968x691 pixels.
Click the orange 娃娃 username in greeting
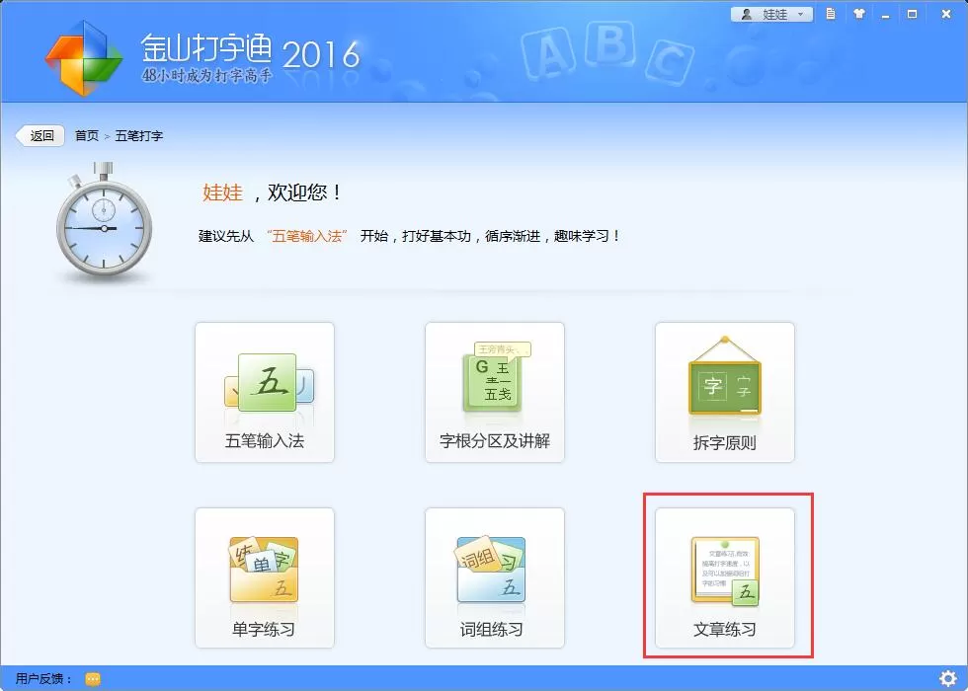(222, 192)
